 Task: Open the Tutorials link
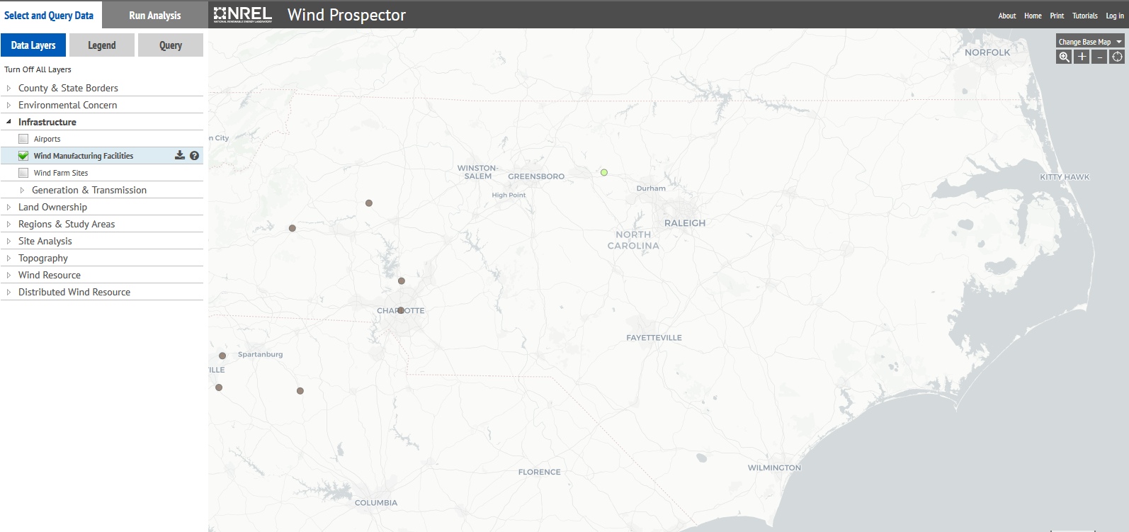(1084, 16)
